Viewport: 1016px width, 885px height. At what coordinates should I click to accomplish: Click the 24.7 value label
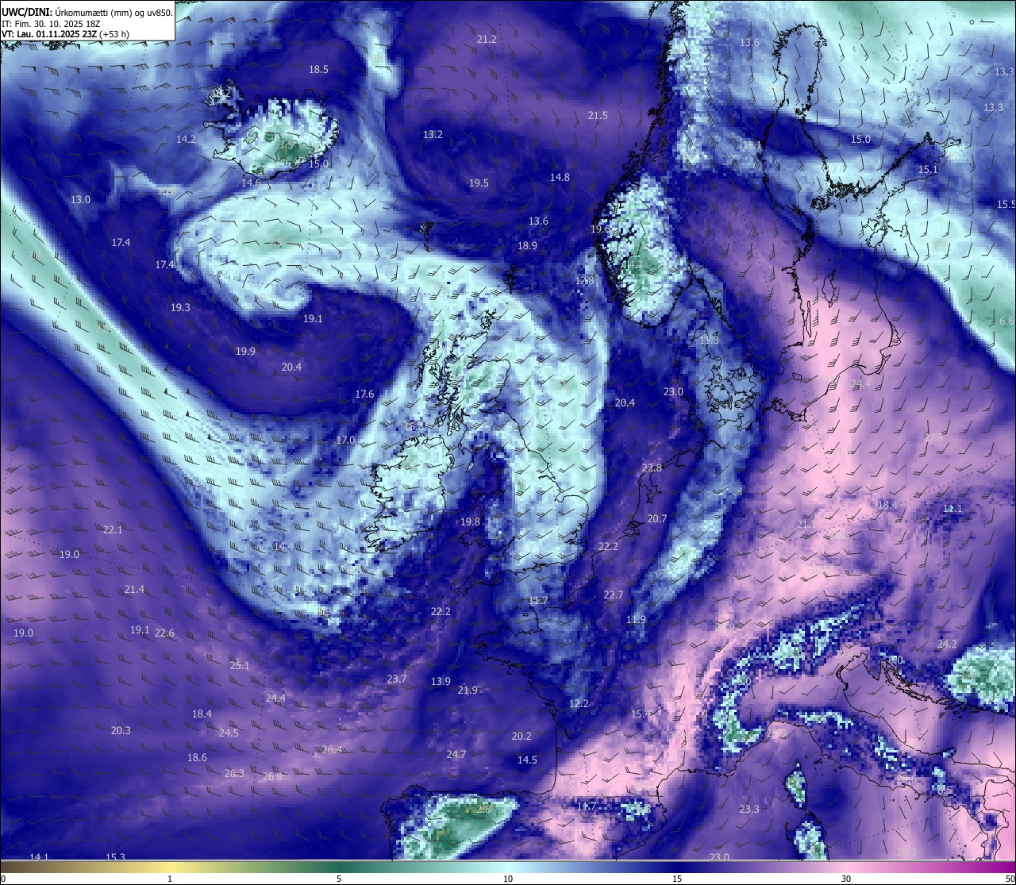point(456,755)
